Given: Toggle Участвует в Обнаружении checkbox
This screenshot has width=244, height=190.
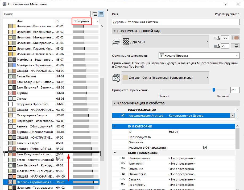Looking at the screenshot, I should coord(205,148).
